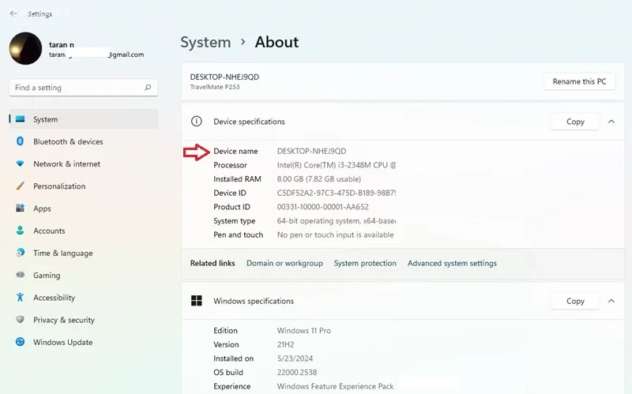Click the Personalization paintbrush icon
Screen dimensions: 632x394
point(21,186)
